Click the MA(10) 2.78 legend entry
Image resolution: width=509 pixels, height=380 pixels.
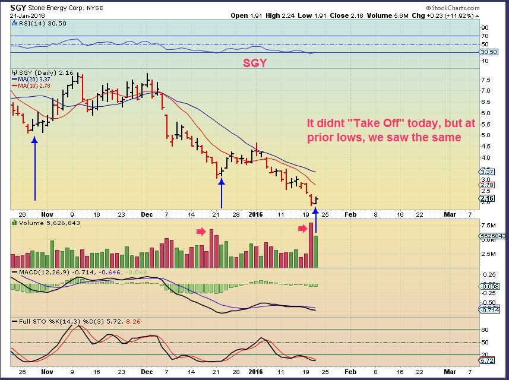click(x=34, y=86)
